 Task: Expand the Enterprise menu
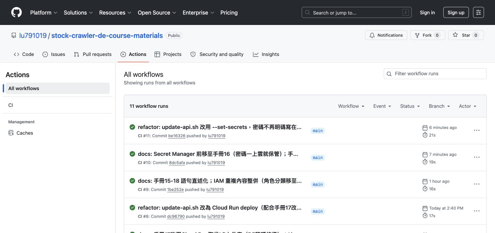[x=198, y=13]
